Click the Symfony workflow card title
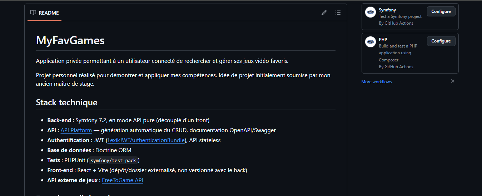 [387, 10]
